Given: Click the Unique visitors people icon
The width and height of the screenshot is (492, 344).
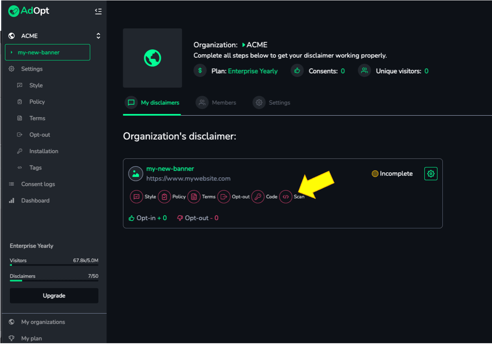Looking at the screenshot, I should pos(365,71).
